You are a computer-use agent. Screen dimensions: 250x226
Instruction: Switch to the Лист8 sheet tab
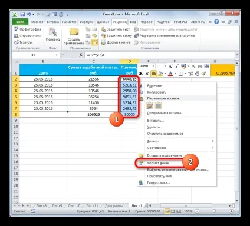click(41, 205)
